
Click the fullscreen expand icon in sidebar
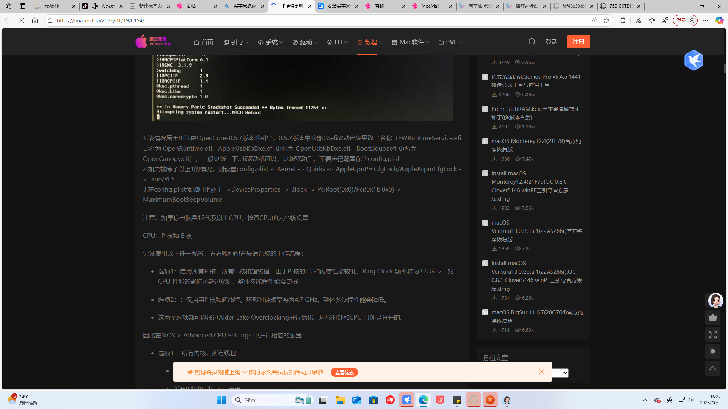click(x=712, y=334)
